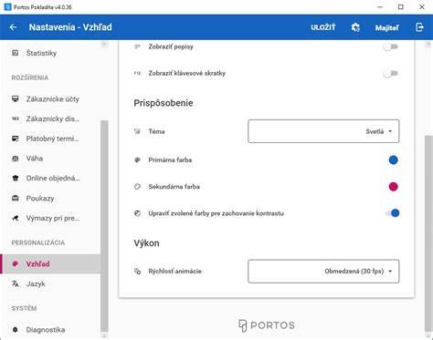Toggle the Zobraziť klávesové skratky switch

click(391, 73)
